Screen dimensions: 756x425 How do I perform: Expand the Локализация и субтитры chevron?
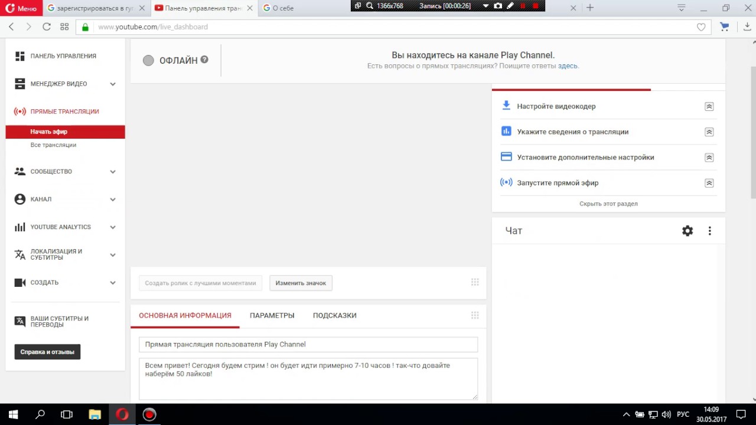pos(112,255)
